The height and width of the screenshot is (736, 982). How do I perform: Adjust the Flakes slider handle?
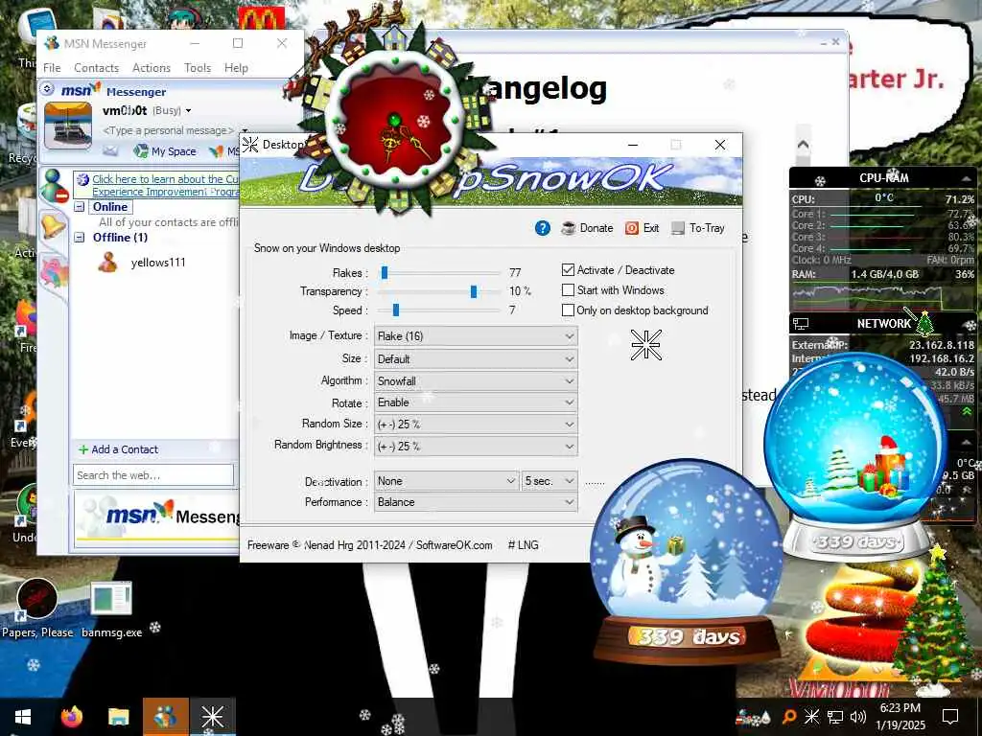click(x=385, y=272)
